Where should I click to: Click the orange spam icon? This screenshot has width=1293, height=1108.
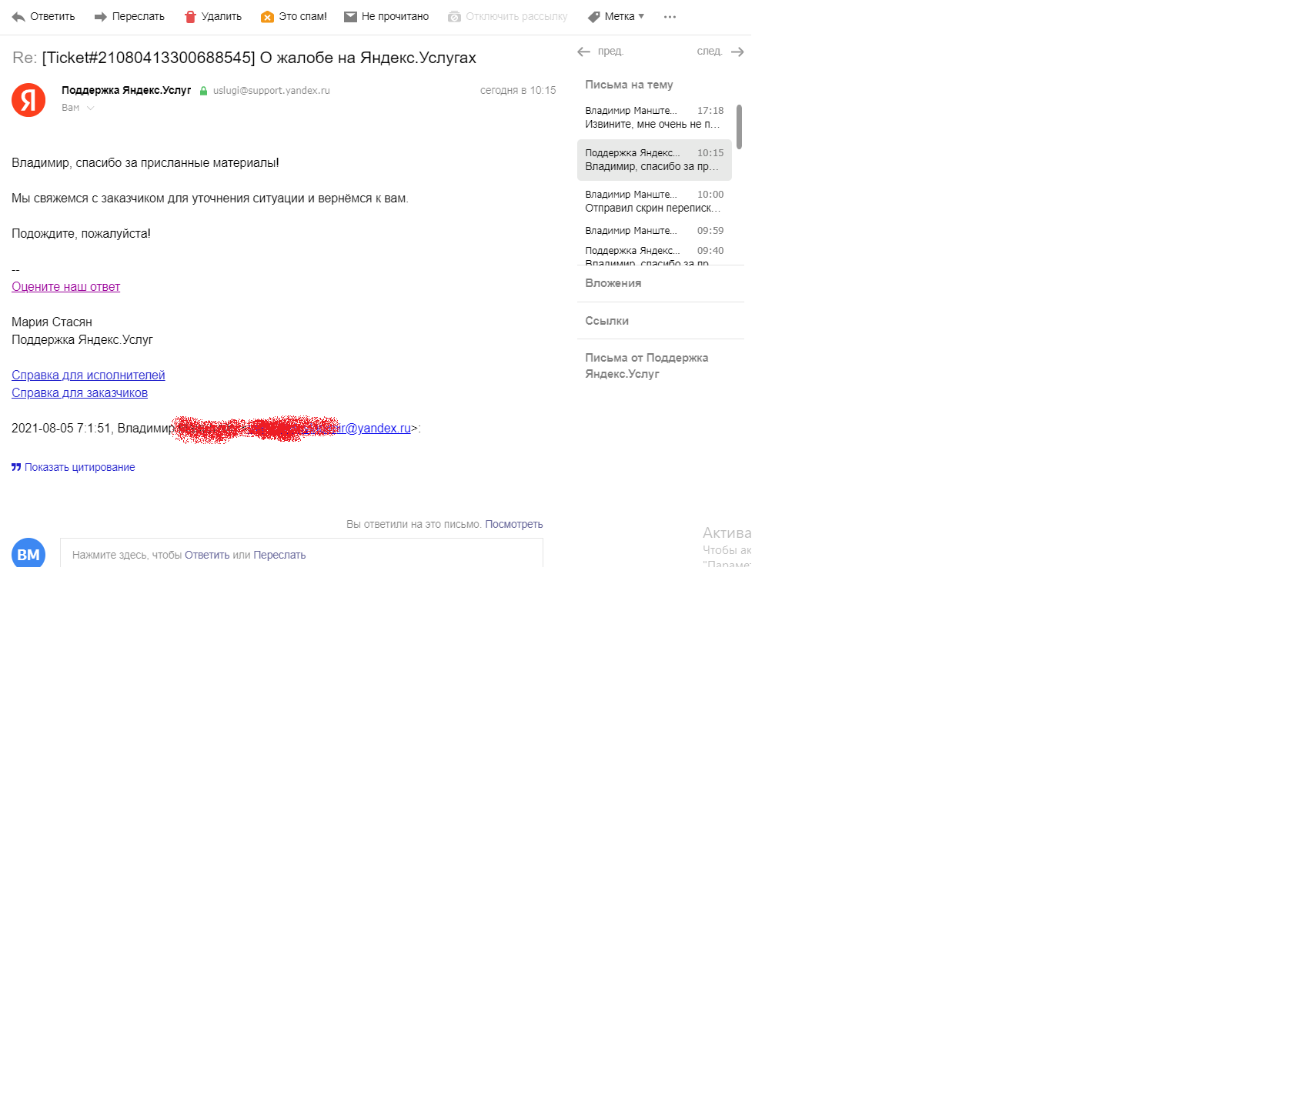pos(267,17)
